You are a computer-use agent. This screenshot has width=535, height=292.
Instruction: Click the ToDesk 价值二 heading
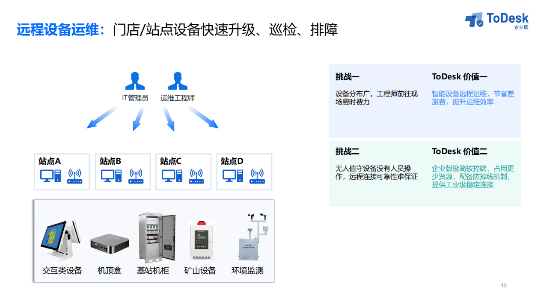click(x=459, y=152)
